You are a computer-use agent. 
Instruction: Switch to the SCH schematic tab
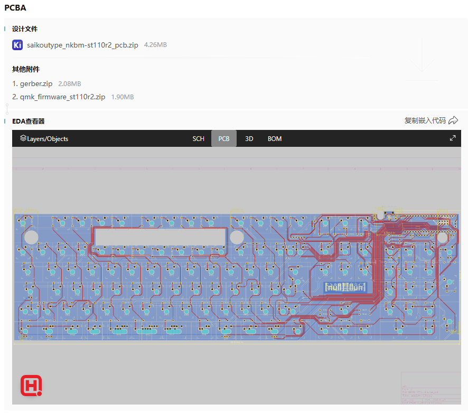[198, 139]
